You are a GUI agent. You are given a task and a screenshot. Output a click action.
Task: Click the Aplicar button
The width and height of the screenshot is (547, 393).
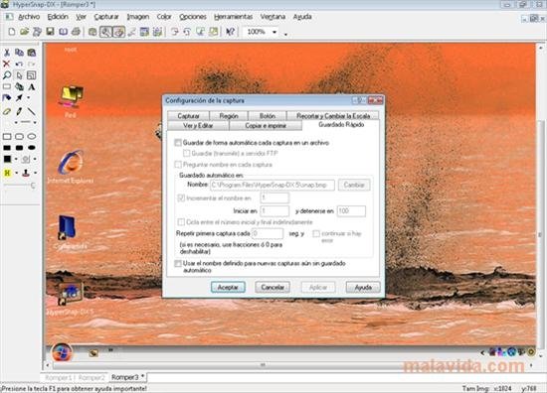(318, 287)
